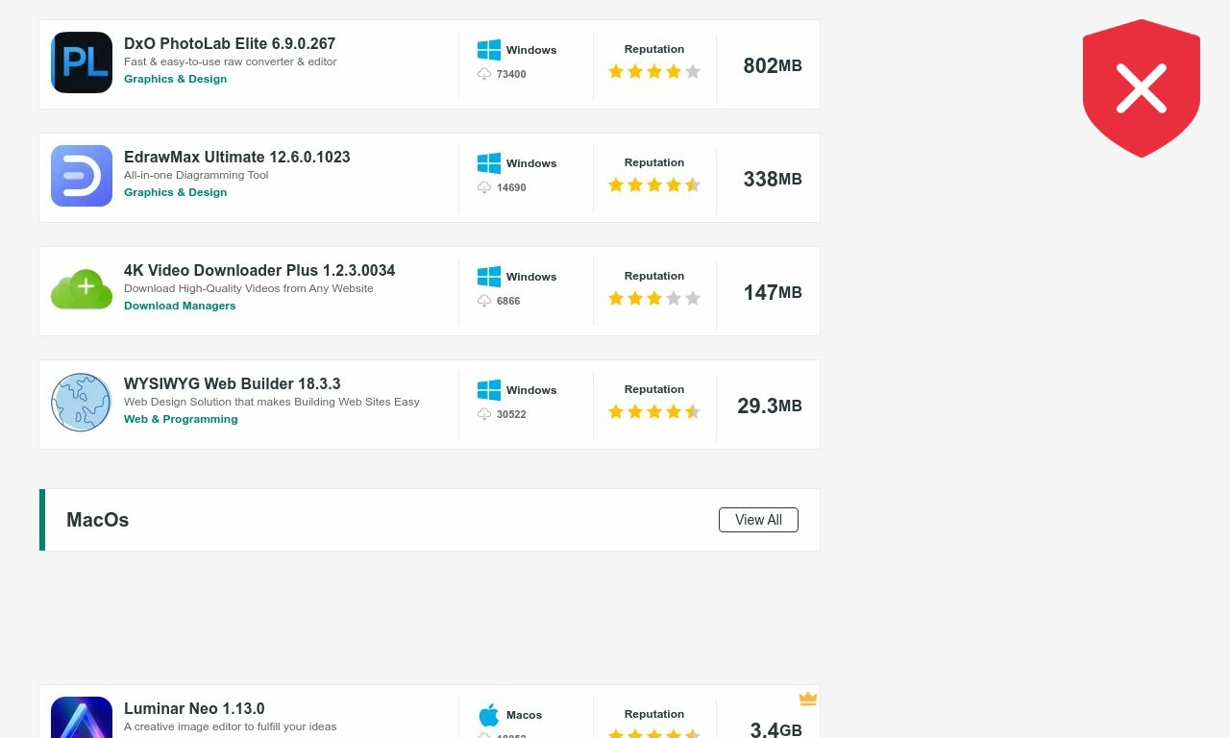
Task: Click the 6866 download count
Action: (508, 301)
